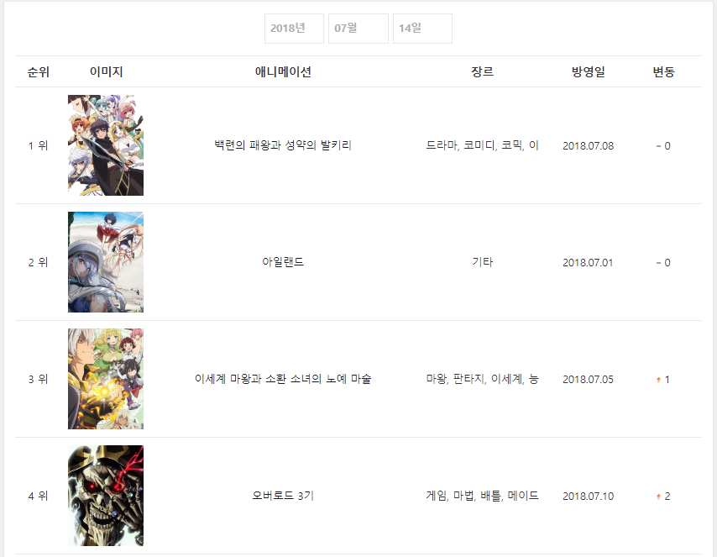This screenshot has width=717, height=557.
Task: Click the 순위 column header
Action: coord(39,72)
